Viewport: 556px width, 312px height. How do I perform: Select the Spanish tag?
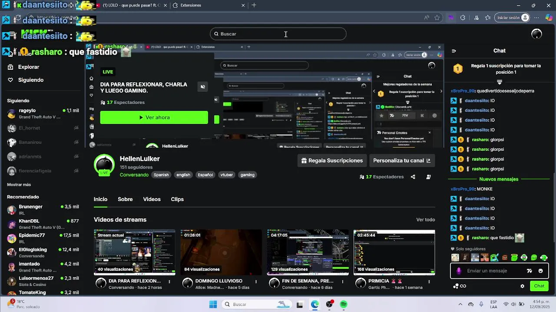click(x=161, y=175)
